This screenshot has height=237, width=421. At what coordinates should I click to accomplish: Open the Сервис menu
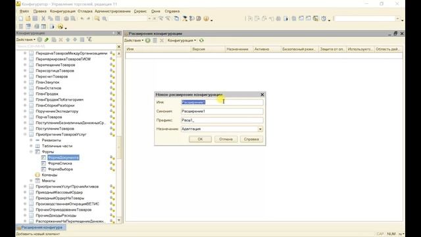(x=140, y=11)
